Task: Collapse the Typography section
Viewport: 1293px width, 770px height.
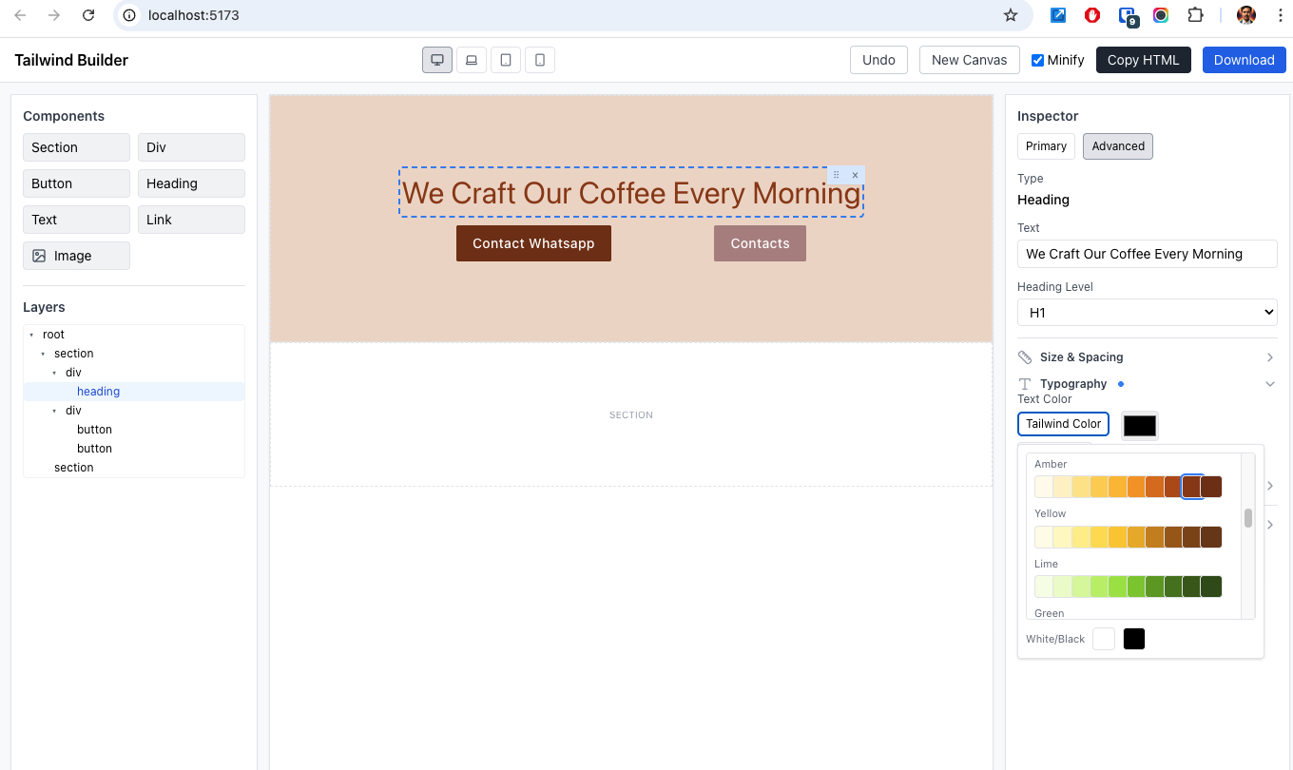Action: point(1148,384)
